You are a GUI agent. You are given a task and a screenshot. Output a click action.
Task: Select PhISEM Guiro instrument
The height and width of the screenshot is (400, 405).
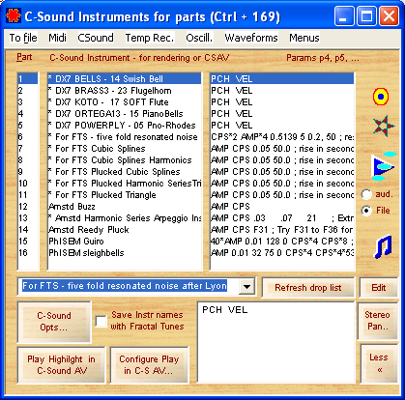pyautogui.click(x=125, y=242)
